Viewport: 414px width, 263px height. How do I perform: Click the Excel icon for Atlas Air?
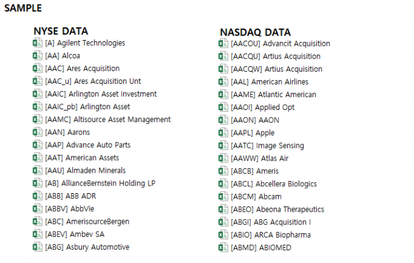point(223,158)
